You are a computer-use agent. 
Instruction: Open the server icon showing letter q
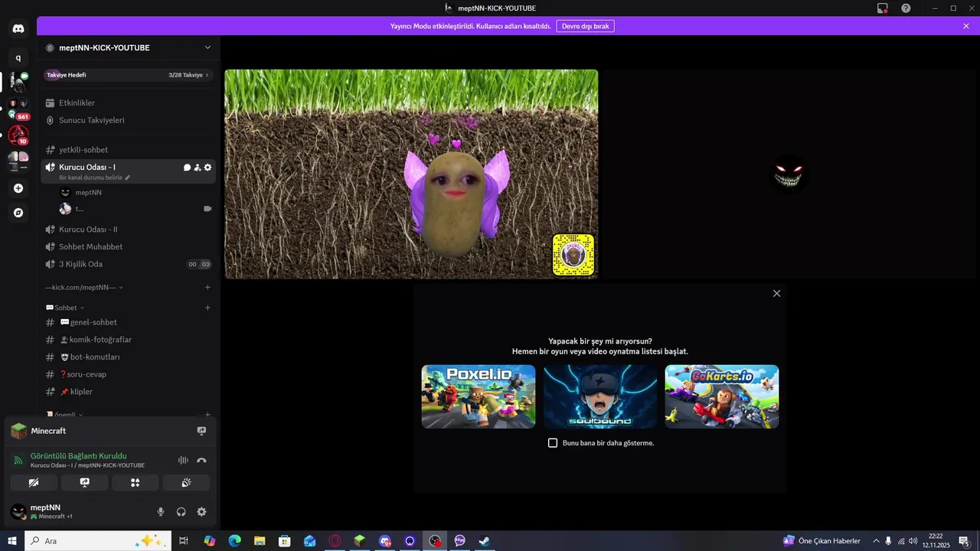18,57
